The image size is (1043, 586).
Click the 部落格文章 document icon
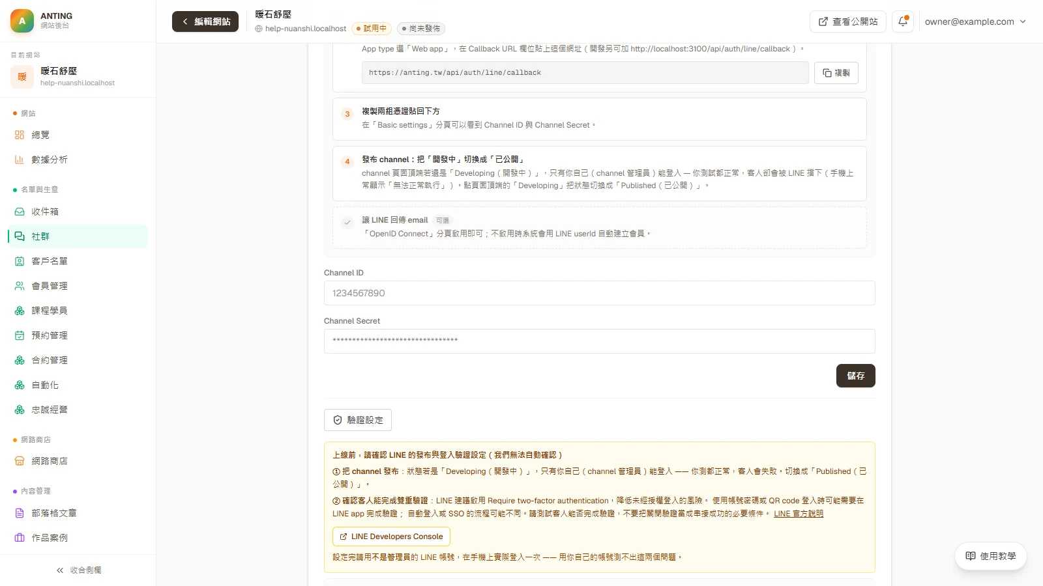[x=20, y=513]
